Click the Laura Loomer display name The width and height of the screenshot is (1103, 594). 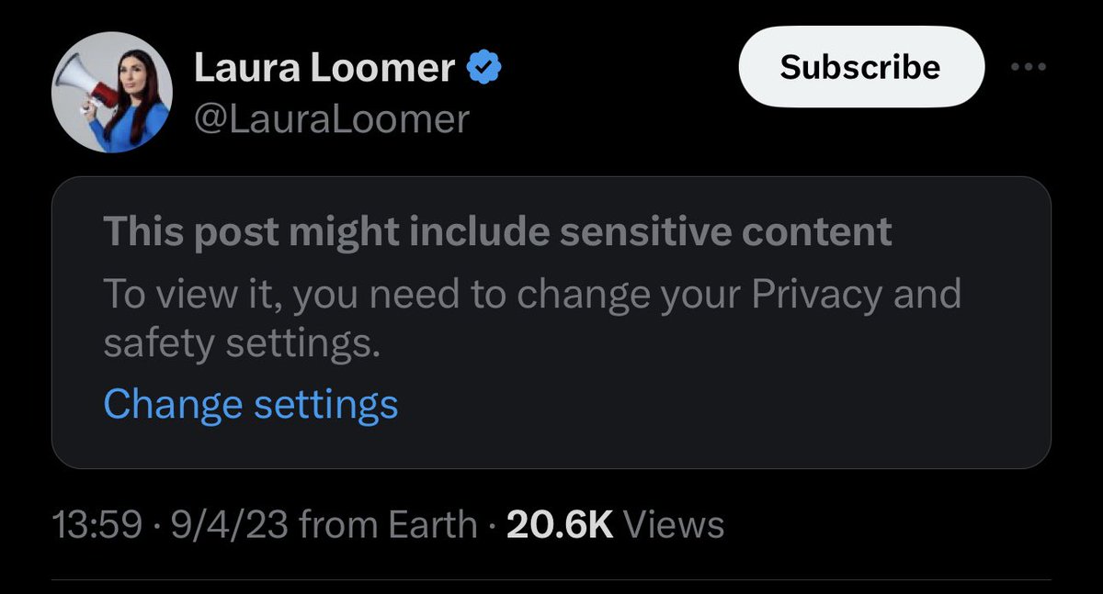(x=324, y=70)
